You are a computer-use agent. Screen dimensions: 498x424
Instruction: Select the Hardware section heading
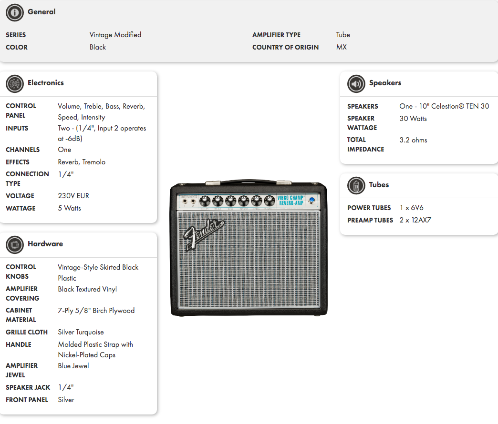coord(45,244)
